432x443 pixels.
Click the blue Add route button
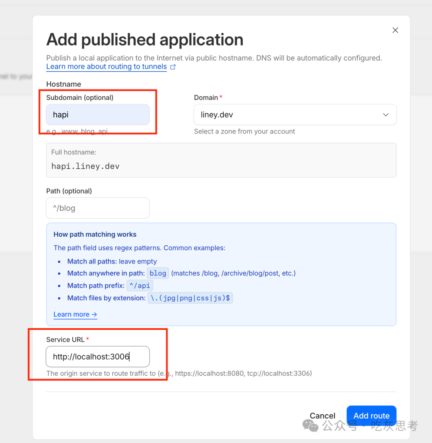point(372,415)
